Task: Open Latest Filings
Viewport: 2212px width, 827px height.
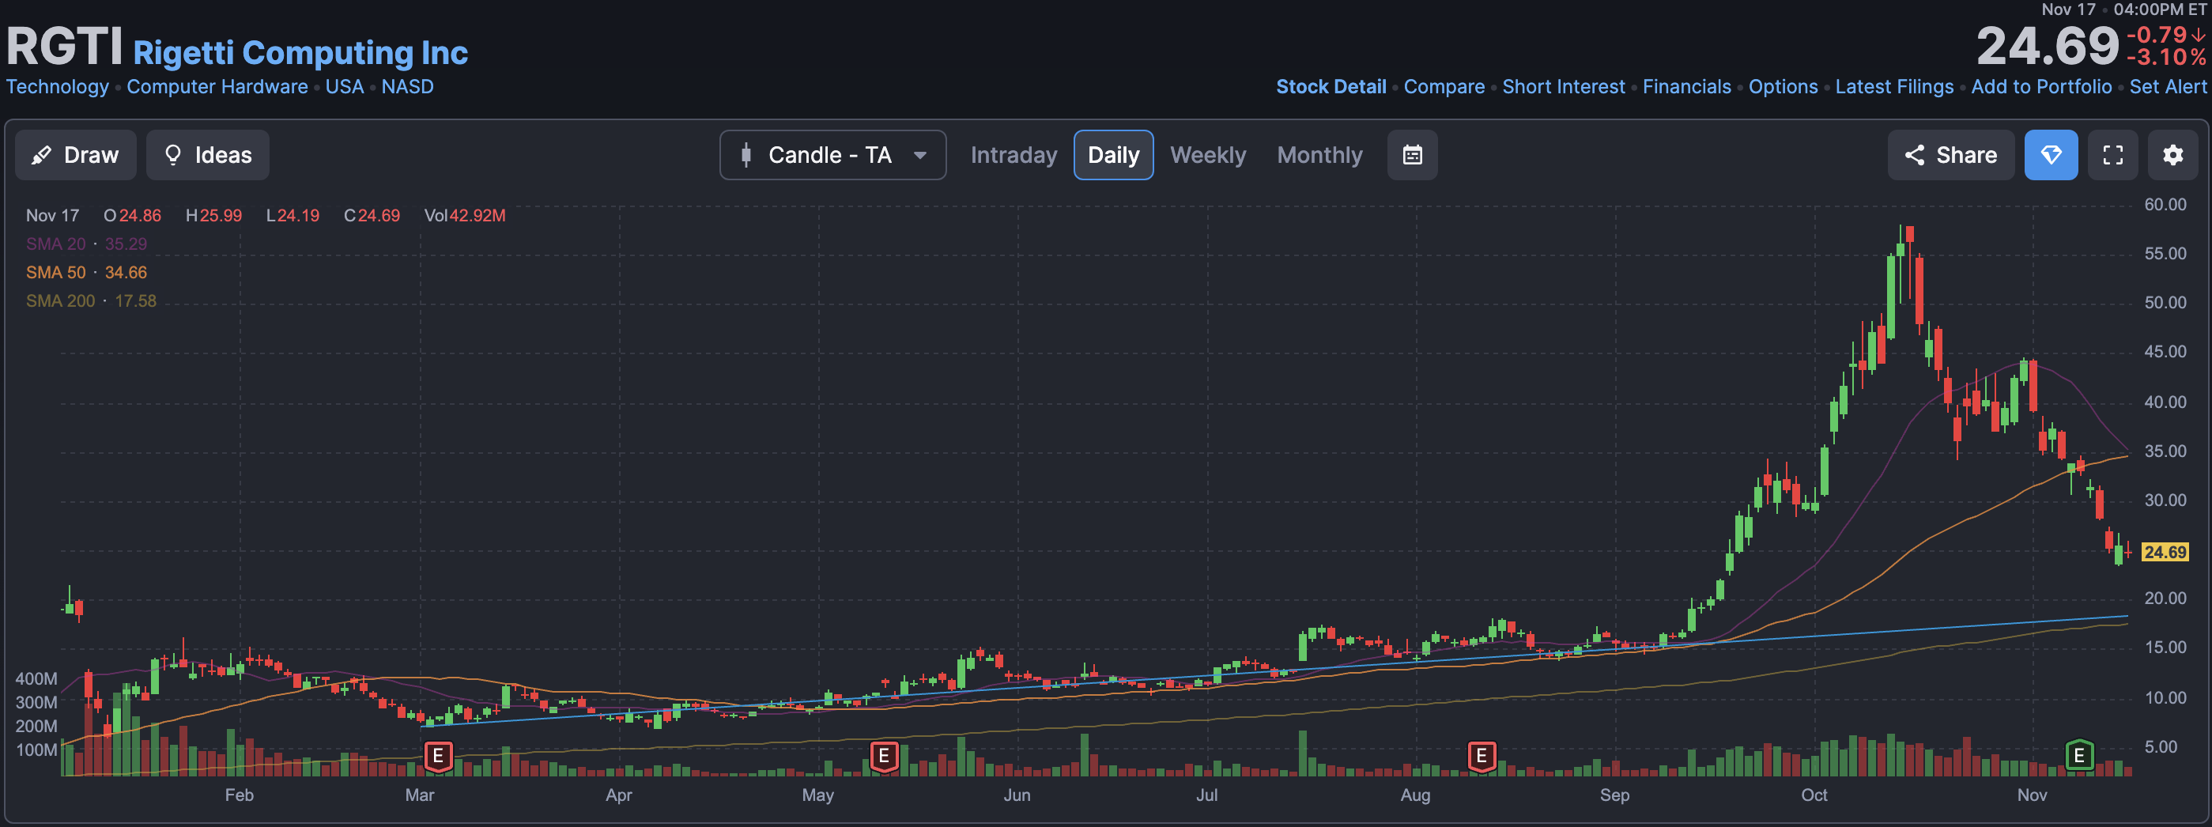Action: [1893, 87]
